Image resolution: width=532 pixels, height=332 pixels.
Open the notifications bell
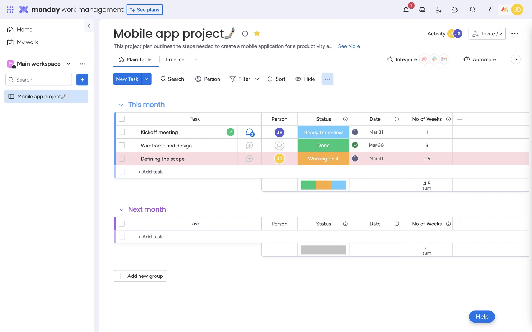pyautogui.click(x=406, y=10)
